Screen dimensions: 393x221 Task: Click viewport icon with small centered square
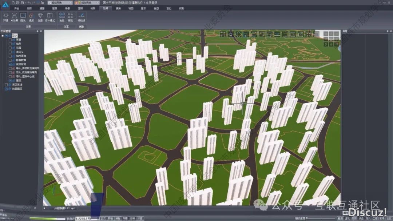tap(231, 35)
